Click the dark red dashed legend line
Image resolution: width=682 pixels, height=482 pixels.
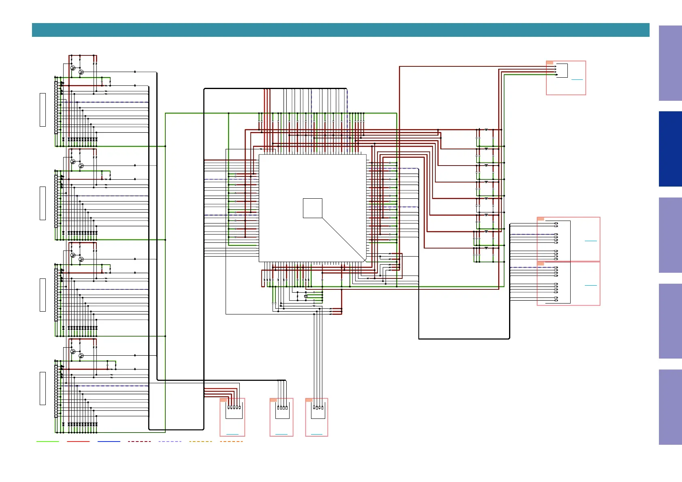(139, 442)
